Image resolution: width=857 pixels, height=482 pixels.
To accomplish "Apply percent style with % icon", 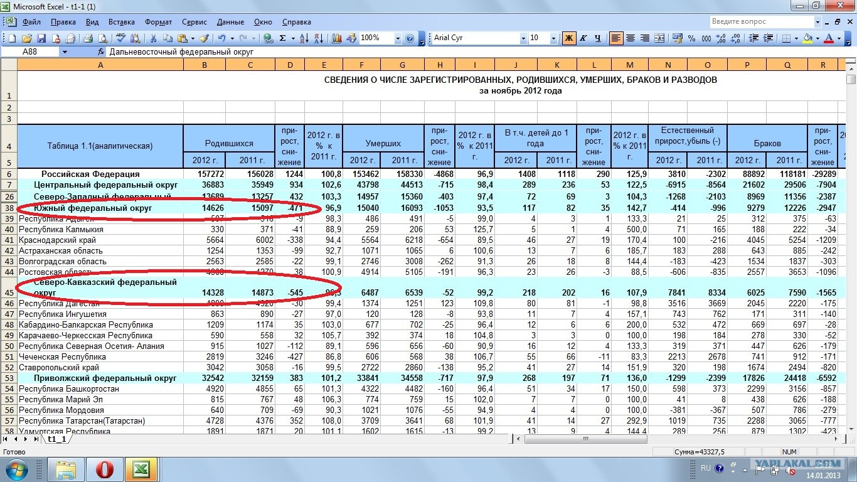I will (691, 38).
